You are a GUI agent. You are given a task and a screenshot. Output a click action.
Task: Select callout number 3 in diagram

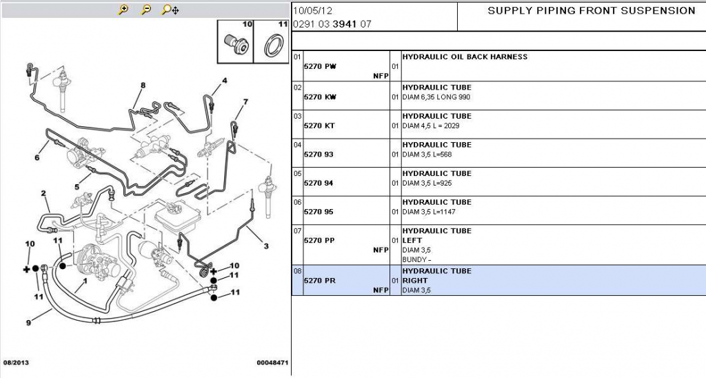coord(266,246)
